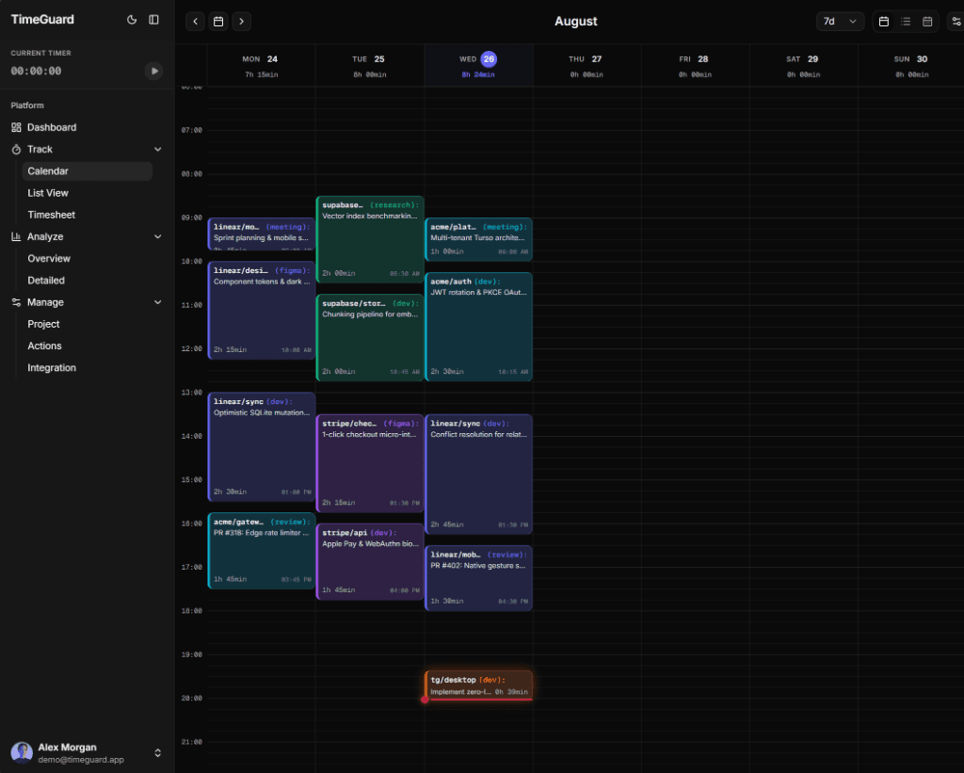The height and width of the screenshot is (773, 964).
Task: Click the Dashboard grid icon
Action: (16, 127)
